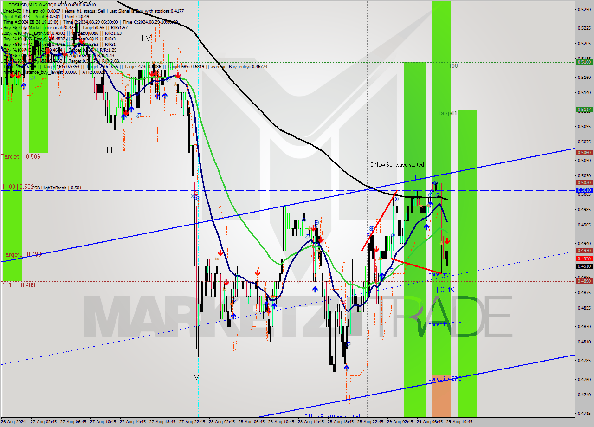Screen dimensions: 594x427
Task: Select the 'FSB-HighToBreak | 0.501' label
Action: pos(57,188)
